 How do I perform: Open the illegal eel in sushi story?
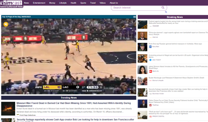click(178, 56)
